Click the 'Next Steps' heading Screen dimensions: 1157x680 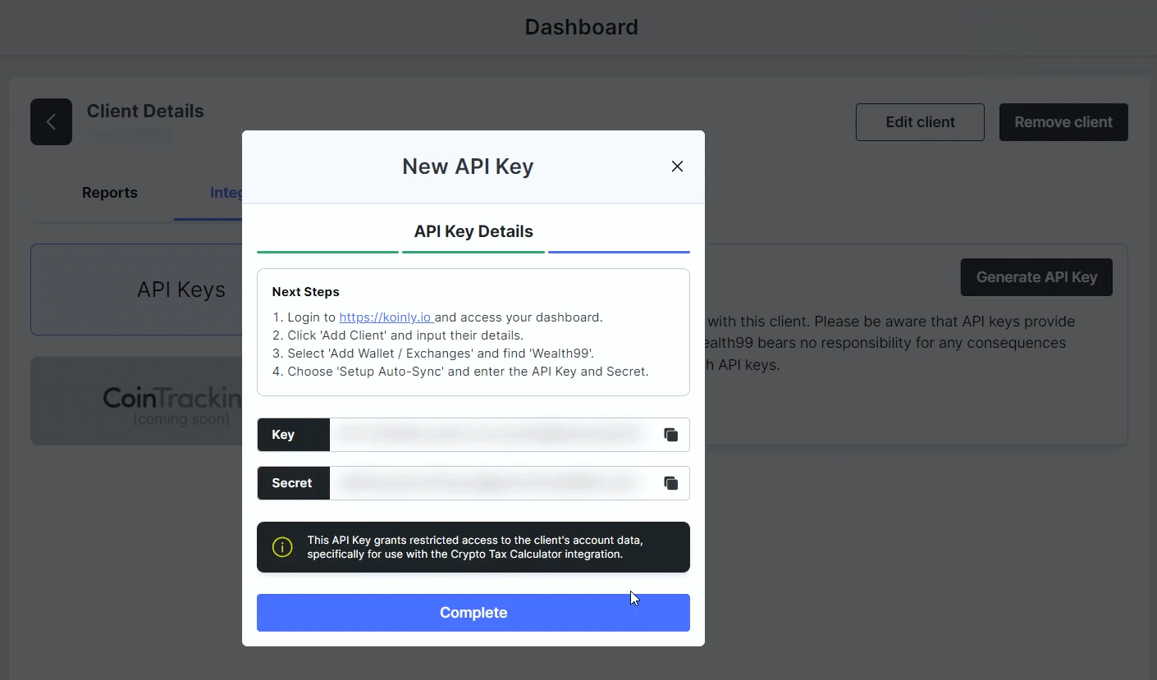pos(306,292)
